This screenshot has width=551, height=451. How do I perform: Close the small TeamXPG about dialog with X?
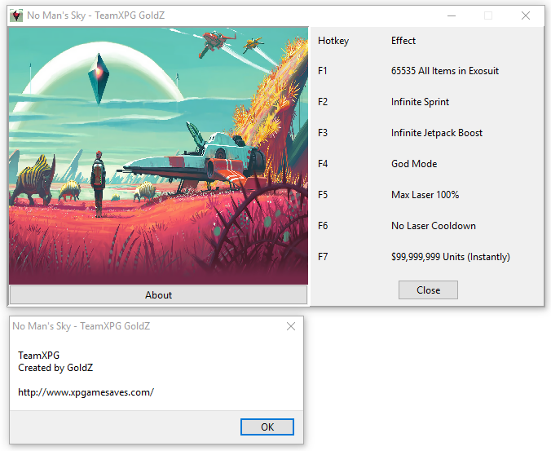click(291, 326)
